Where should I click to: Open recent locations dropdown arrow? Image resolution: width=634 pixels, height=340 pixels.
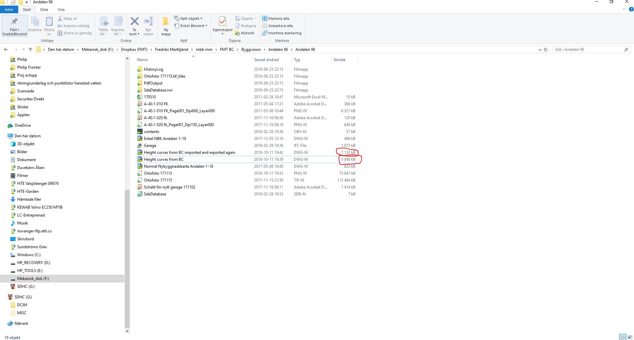tap(23, 50)
